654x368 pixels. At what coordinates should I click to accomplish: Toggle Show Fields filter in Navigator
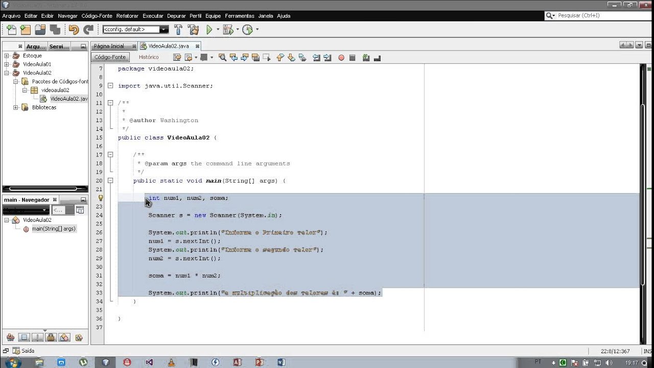(24, 337)
